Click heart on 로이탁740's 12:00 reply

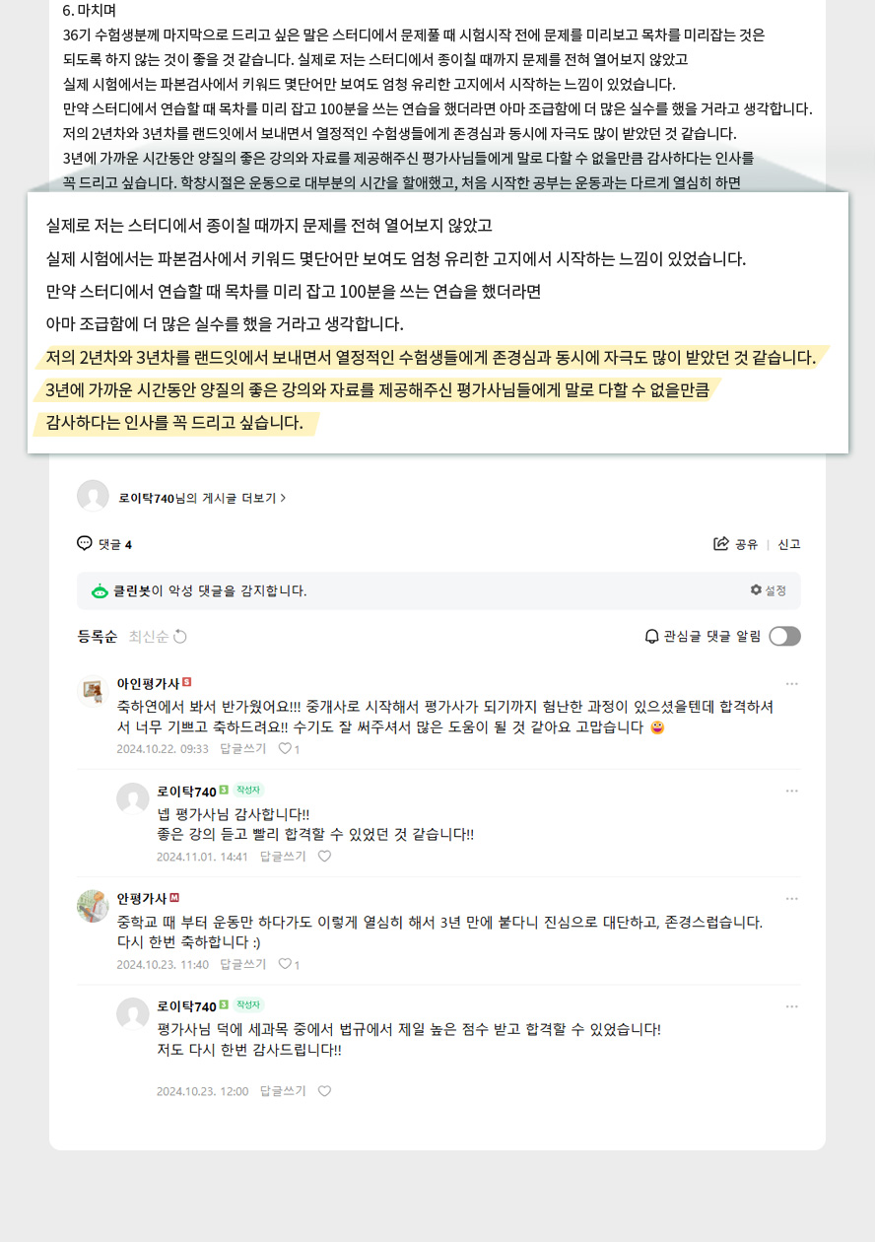tap(324, 1091)
